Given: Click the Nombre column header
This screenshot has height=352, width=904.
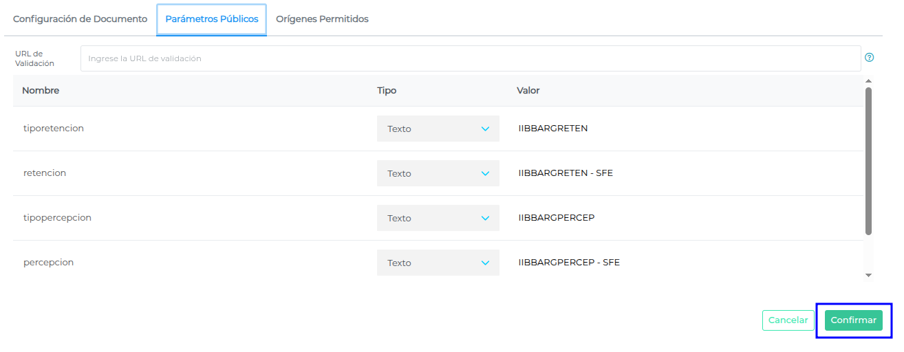Looking at the screenshot, I should coord(41,91).
